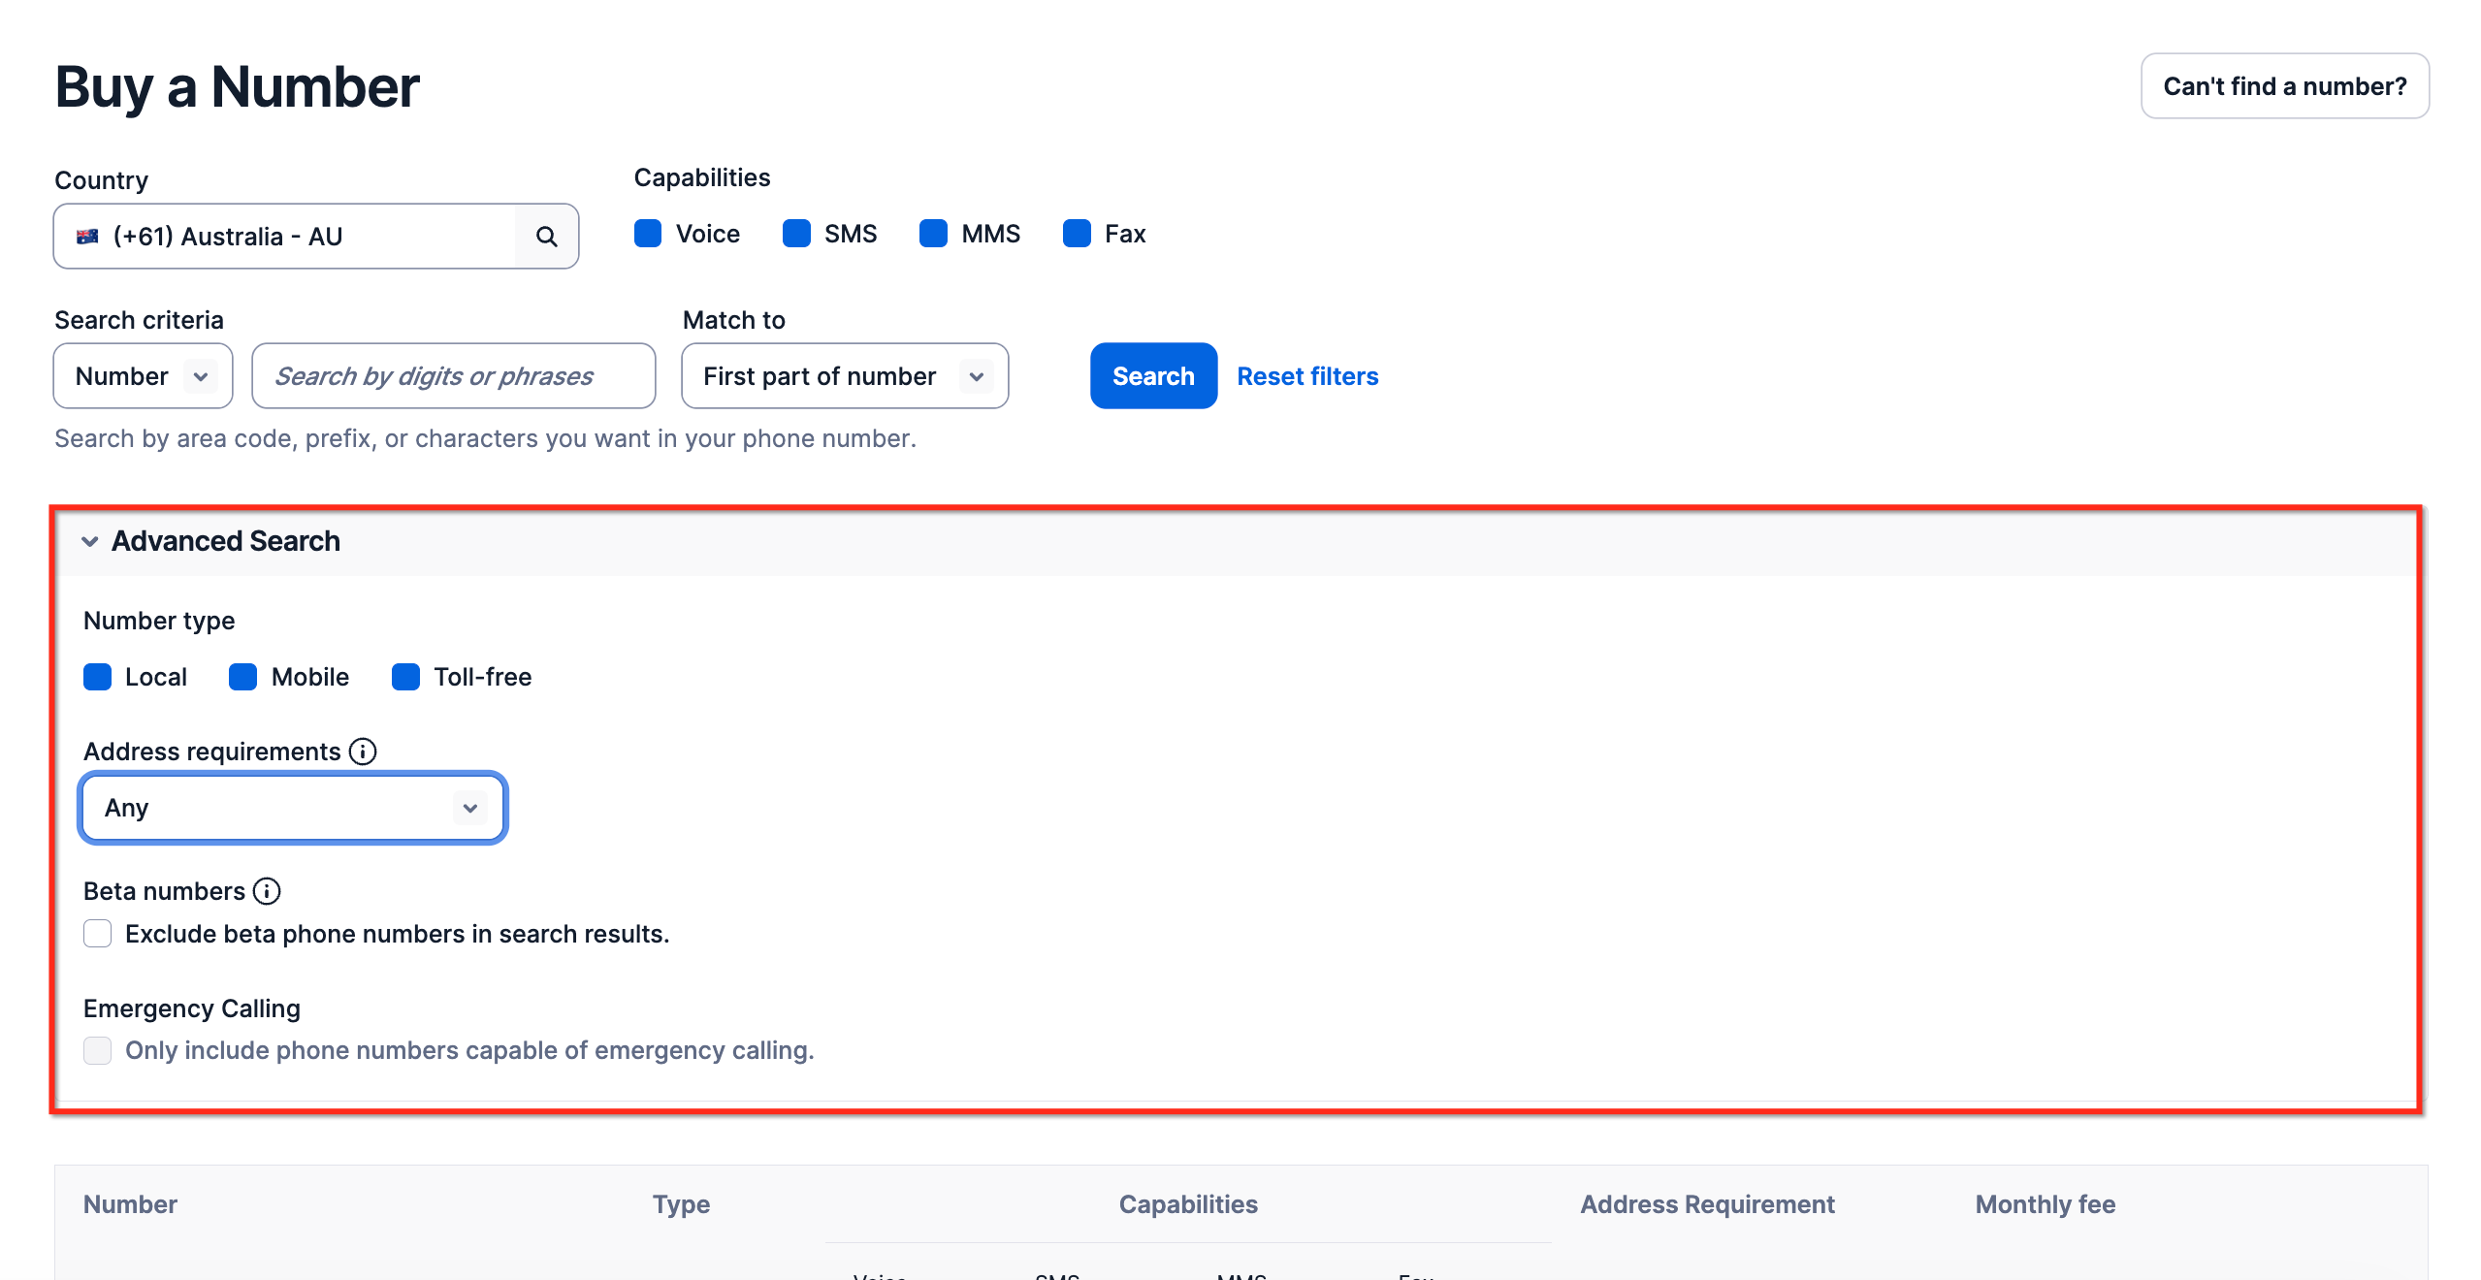Viewport: 2481px width, 1280px height.
Task: Click the Reset filters link
Action: 1306,376
